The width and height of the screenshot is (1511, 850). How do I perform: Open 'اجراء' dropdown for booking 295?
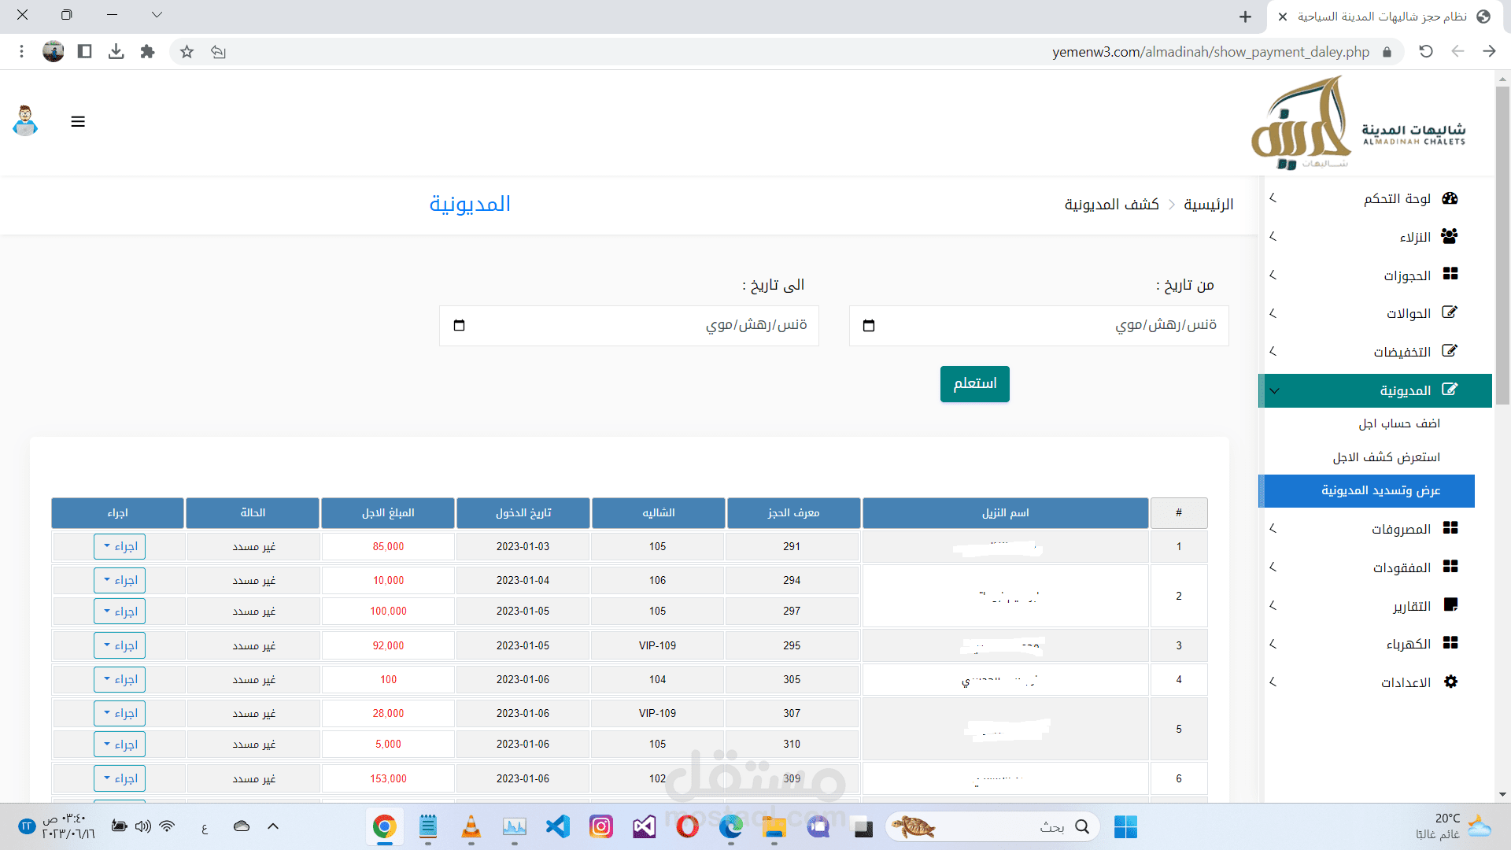point(120,645)
